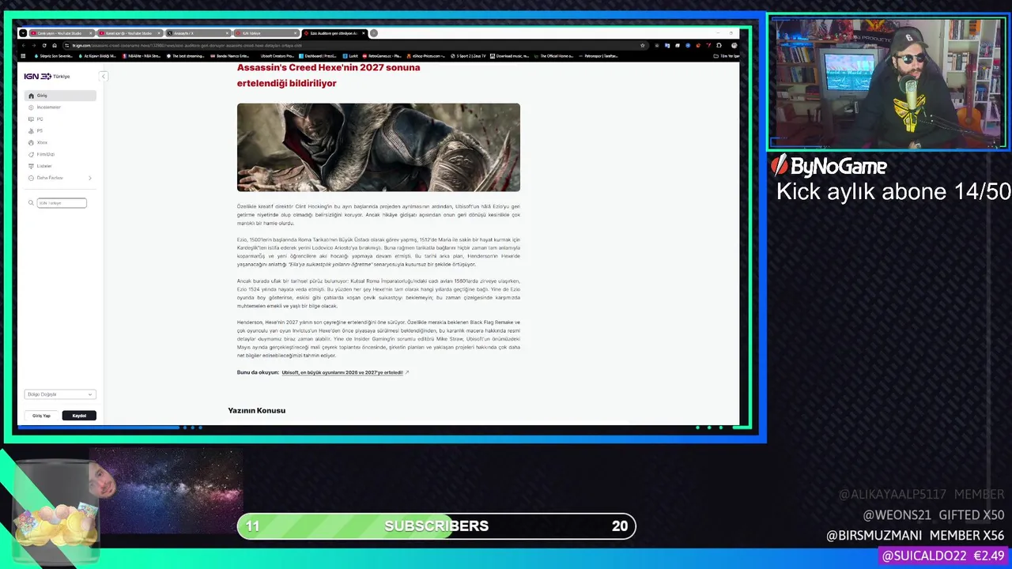Click the IGN Türkiye search field
Viewport: 1012px width, 569px height.
tap(62, 203)
